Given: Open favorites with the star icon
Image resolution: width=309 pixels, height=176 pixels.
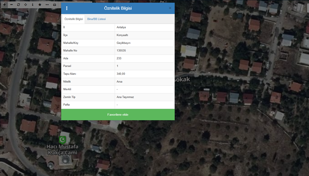Looking at the screenshot, I should pos(40,4).
